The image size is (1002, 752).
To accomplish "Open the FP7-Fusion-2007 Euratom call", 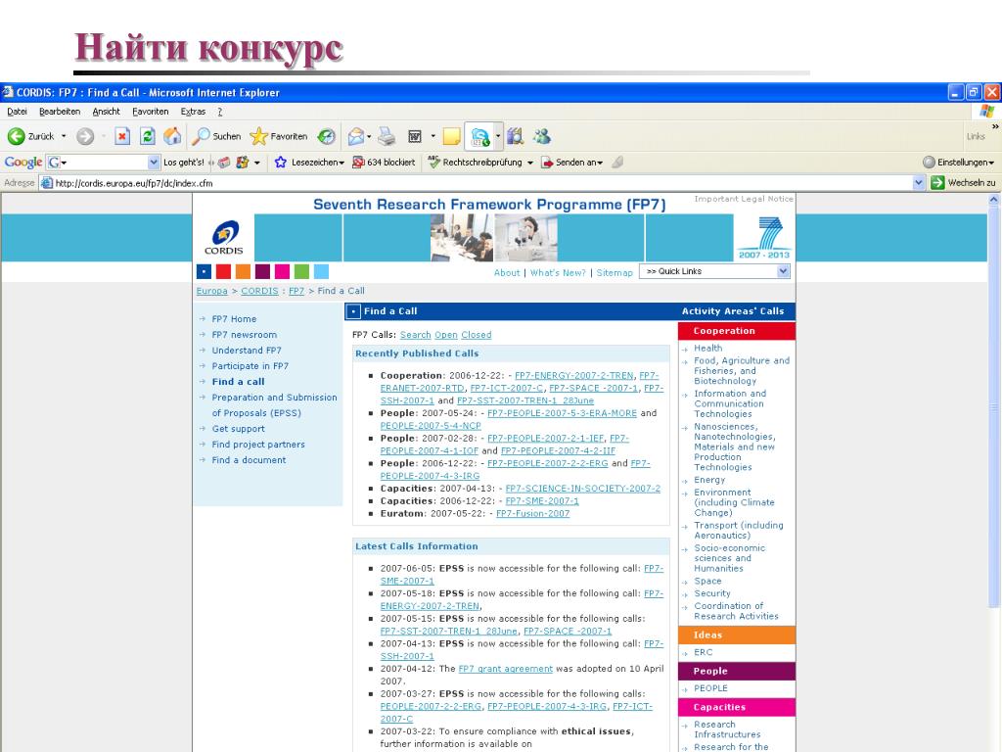I will coord(532,513).
